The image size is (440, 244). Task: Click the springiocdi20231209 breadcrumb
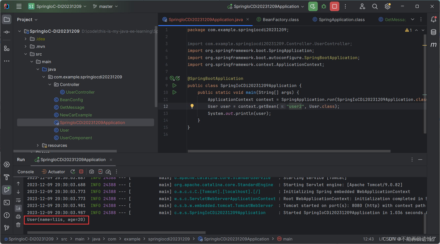pyautogui.click(x=169, y=239)
